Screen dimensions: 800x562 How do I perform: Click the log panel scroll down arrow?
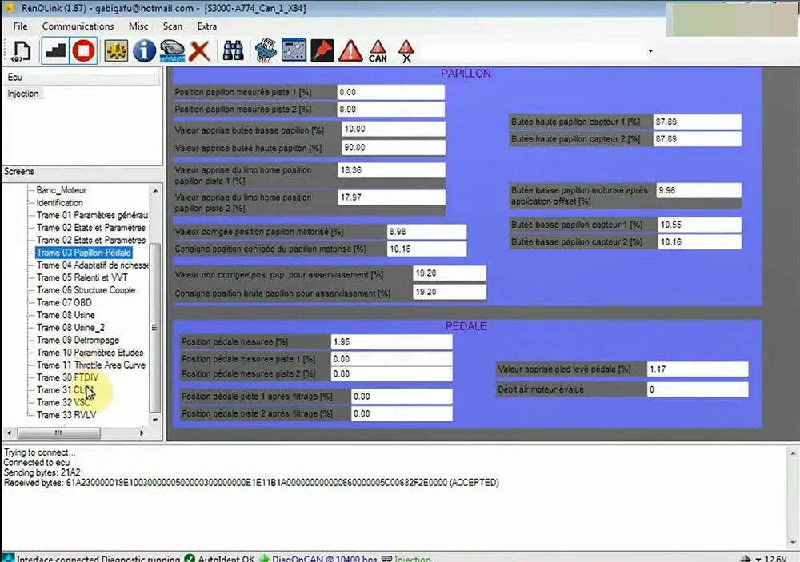coord(793,543)
